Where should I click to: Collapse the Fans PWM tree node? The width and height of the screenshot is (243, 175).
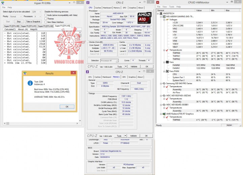[164, 71]
